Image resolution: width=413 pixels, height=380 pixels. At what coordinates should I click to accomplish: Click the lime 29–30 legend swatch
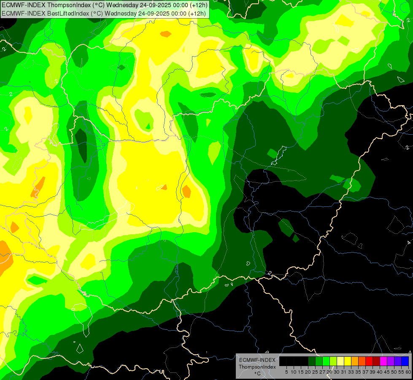[x=333, y=361]
